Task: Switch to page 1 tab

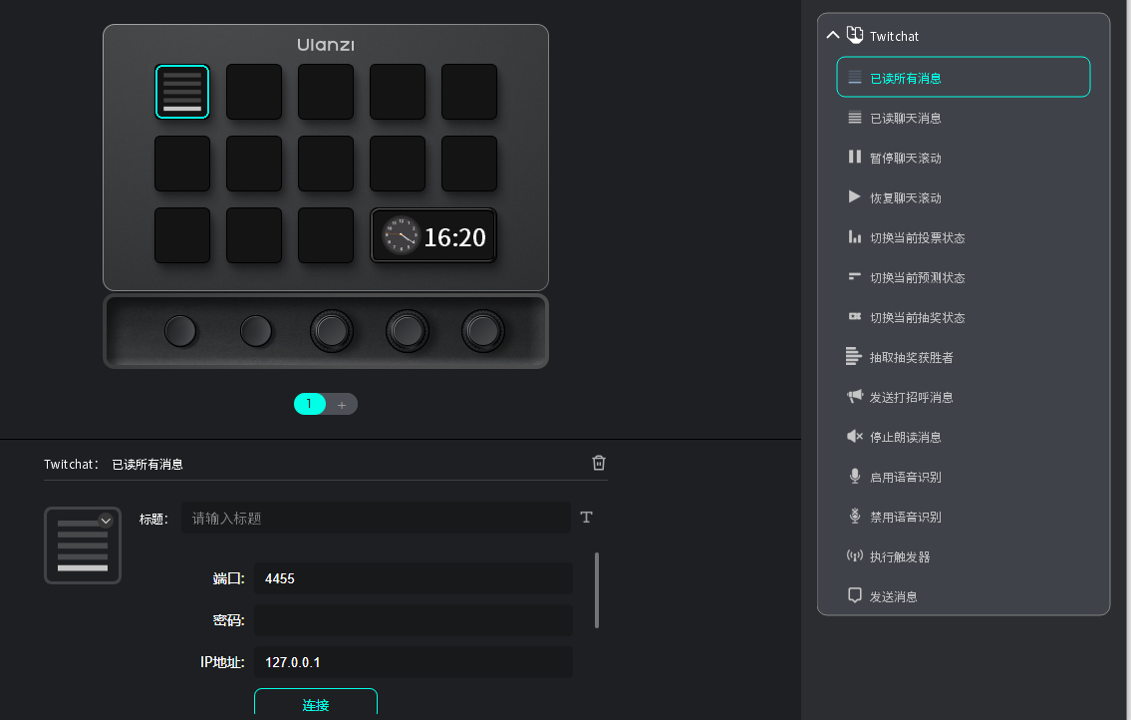Action: (x=310, y=404)
